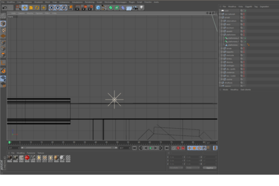The width and height of the screenshot is (279, 186).
Task: Toggle the Y axis lock
Action: point(58,7)
